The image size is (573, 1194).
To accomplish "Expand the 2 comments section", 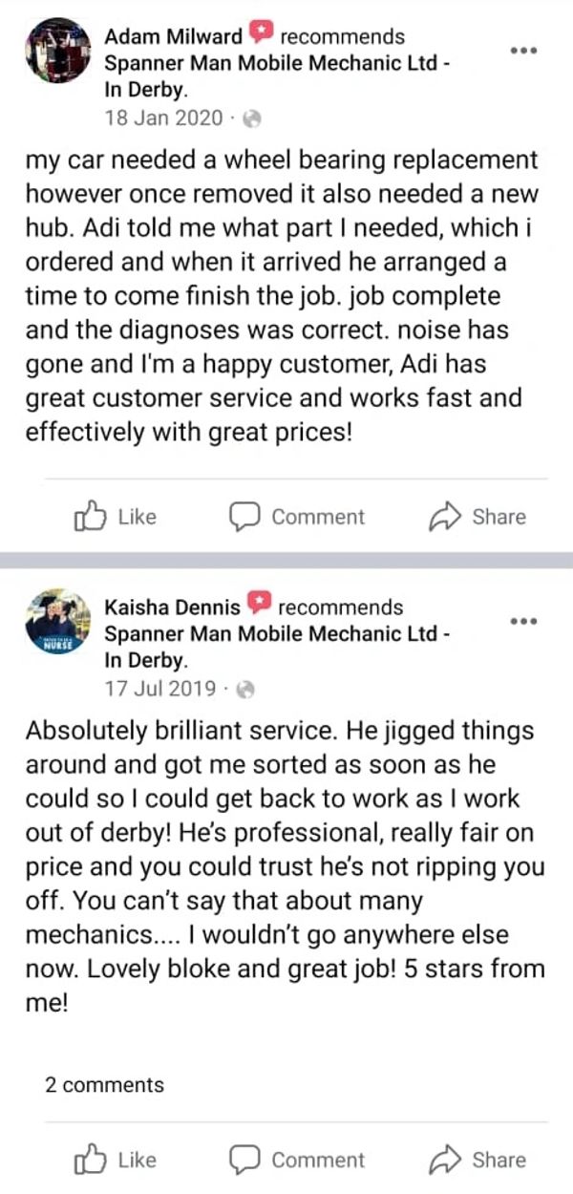I will pyautogui.click(x=105, y=1085).
